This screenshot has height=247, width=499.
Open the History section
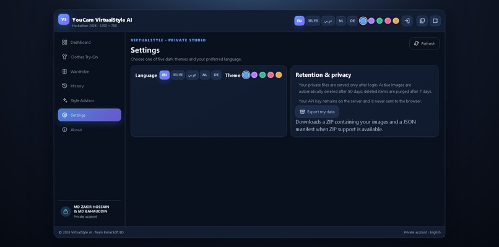(x=89, y=86)
